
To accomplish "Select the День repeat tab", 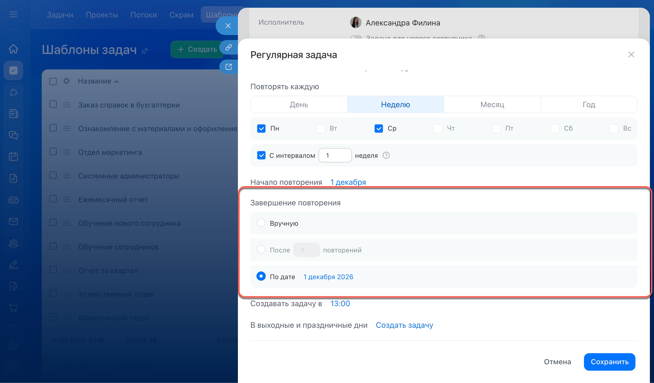I will [299, 104].
